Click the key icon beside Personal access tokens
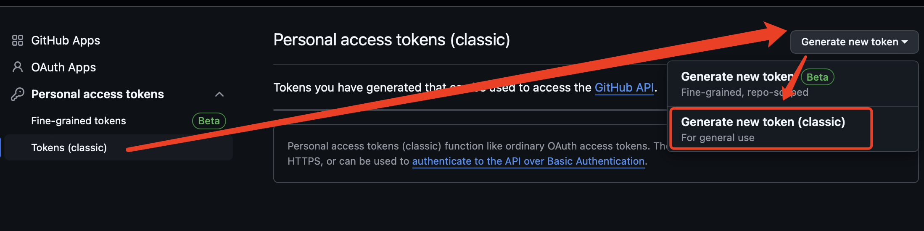The width and height of the screenshot is (924, 231). 17,94
